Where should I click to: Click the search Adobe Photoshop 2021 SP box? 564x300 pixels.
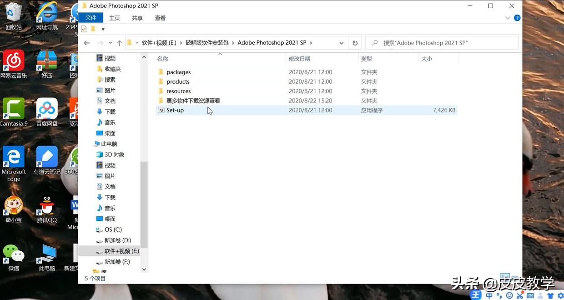(442, 43)
